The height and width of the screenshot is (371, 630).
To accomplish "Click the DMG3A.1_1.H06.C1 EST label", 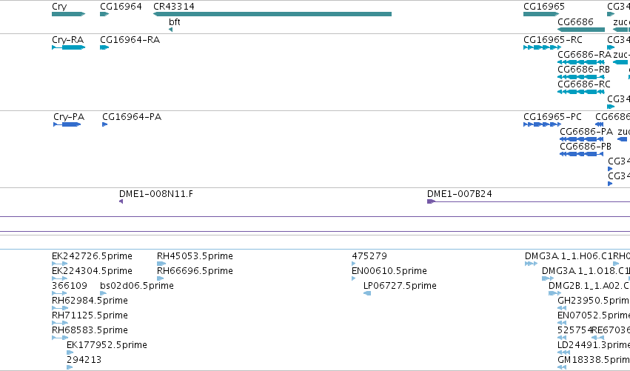I will pos(569,256).
